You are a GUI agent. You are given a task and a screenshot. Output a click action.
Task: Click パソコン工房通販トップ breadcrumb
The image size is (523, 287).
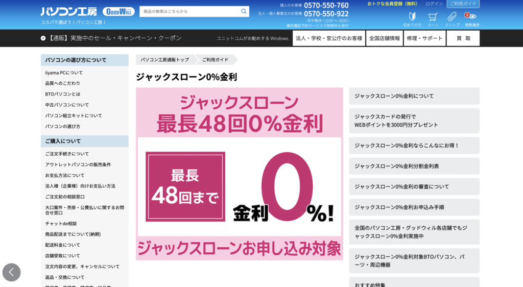[165, 60]
